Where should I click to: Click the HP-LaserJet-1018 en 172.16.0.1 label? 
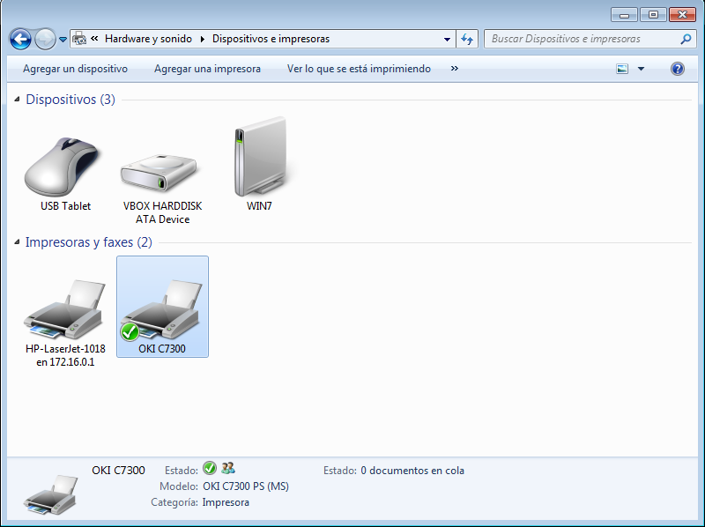pos(65,355)
